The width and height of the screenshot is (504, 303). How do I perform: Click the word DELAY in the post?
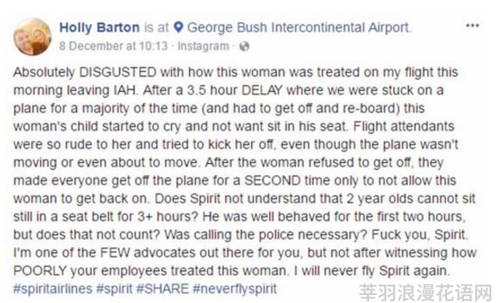(262, 90)
